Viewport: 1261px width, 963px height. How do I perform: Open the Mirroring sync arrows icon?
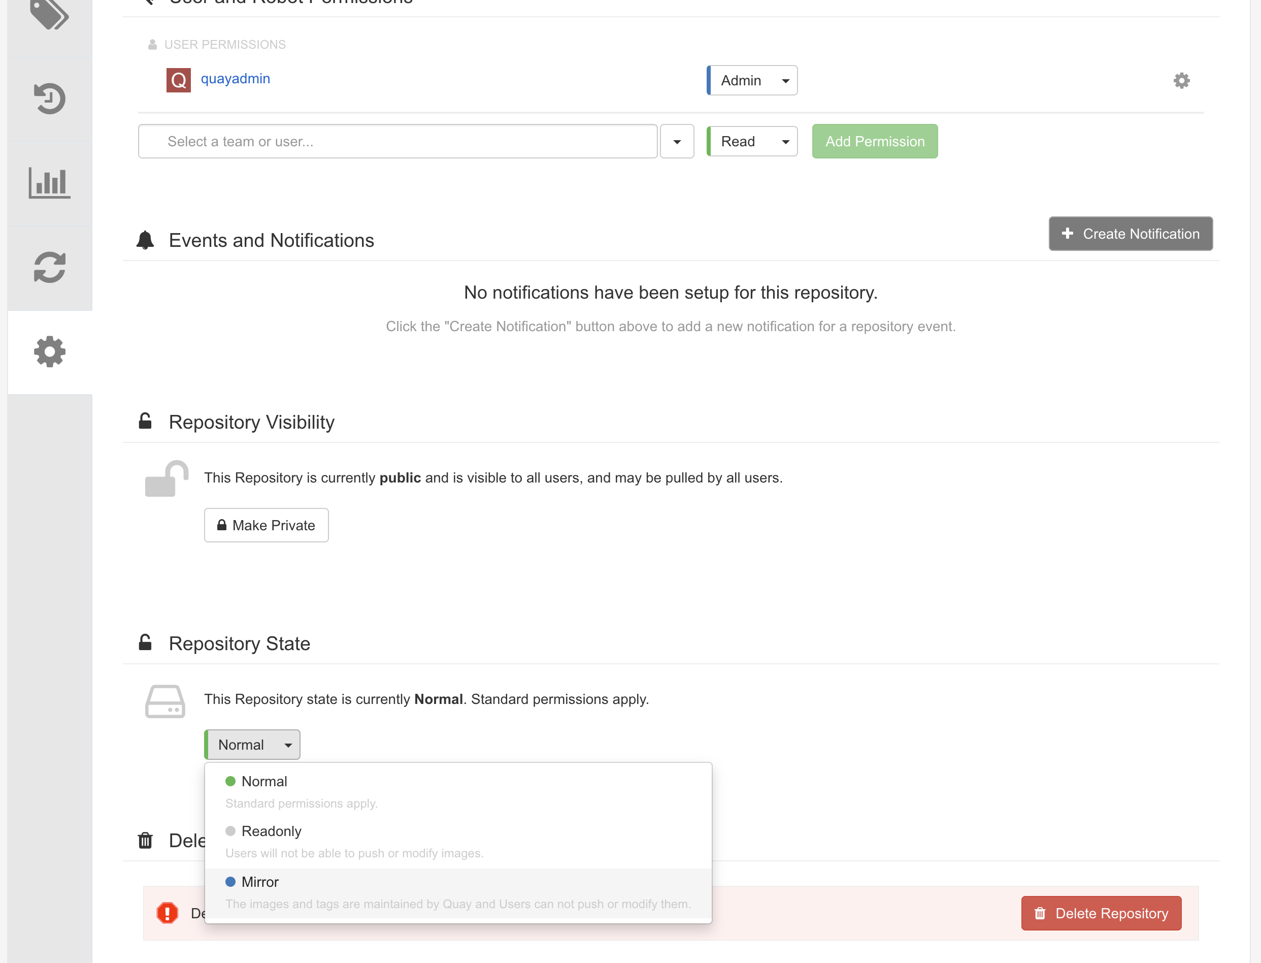pyautogui.click(x=49, y=267)
